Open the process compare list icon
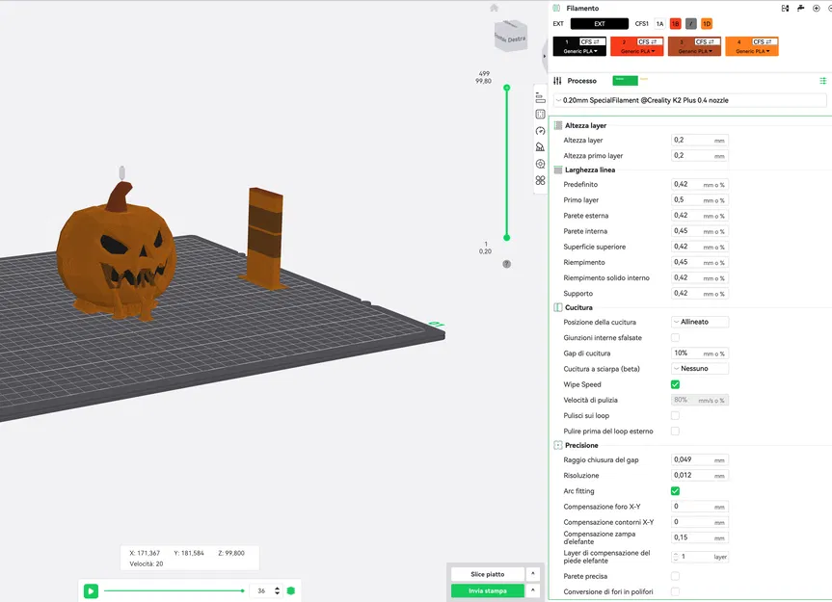 (x=823, y=81)
